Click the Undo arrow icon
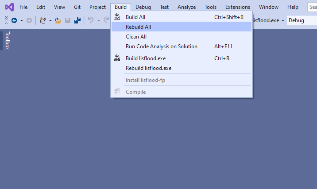The image size is (317, 189). (x=91, y=20)
